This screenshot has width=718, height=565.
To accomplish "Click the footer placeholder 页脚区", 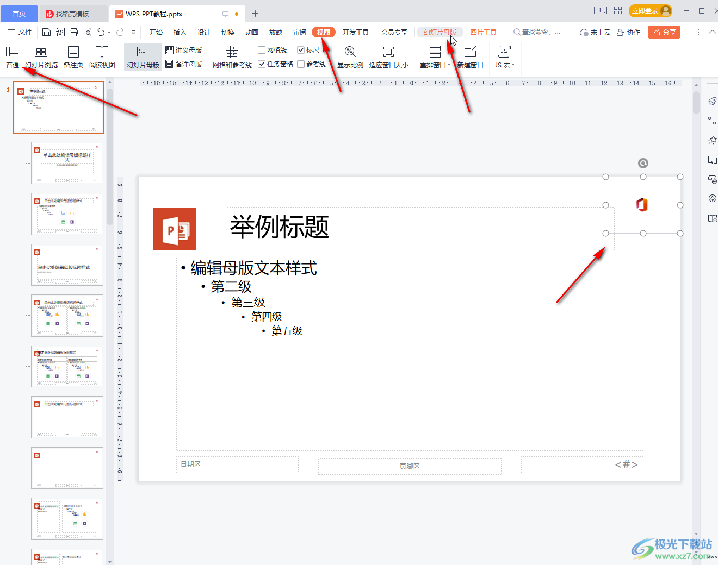I will tap(410, 466).
